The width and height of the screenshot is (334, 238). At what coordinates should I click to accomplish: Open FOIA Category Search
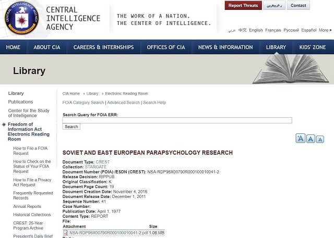[83, 103]
